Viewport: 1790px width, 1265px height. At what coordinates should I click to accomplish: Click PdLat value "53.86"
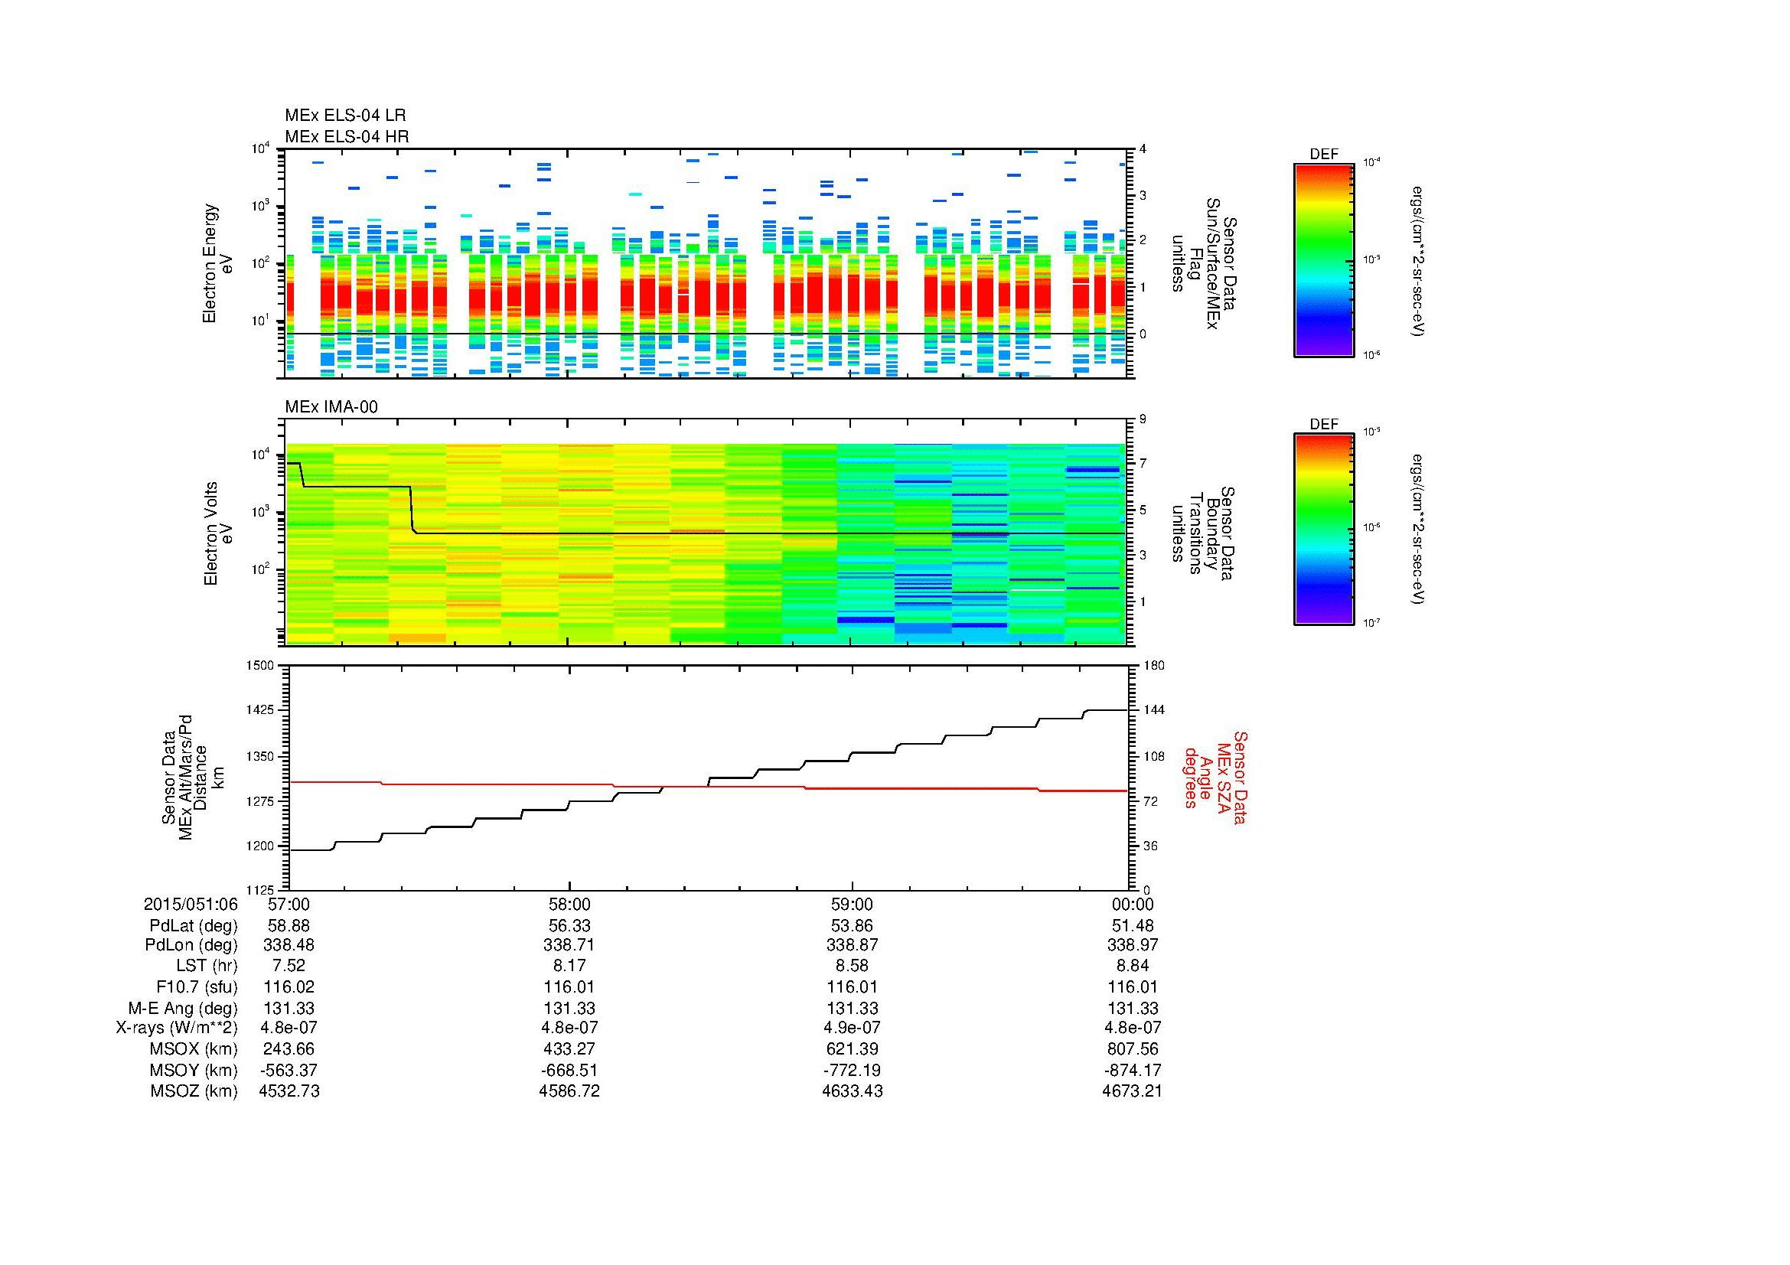(852, 926)
